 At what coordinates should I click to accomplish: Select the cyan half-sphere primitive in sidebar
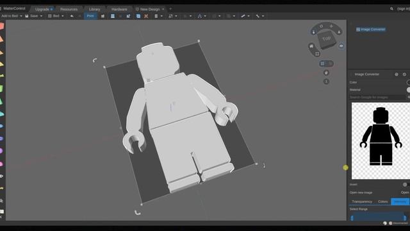click(x=1, y=114)
